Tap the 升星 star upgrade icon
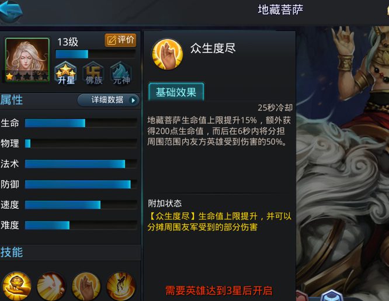This screenshot has height=301, width=389. [x=66, y=73]
